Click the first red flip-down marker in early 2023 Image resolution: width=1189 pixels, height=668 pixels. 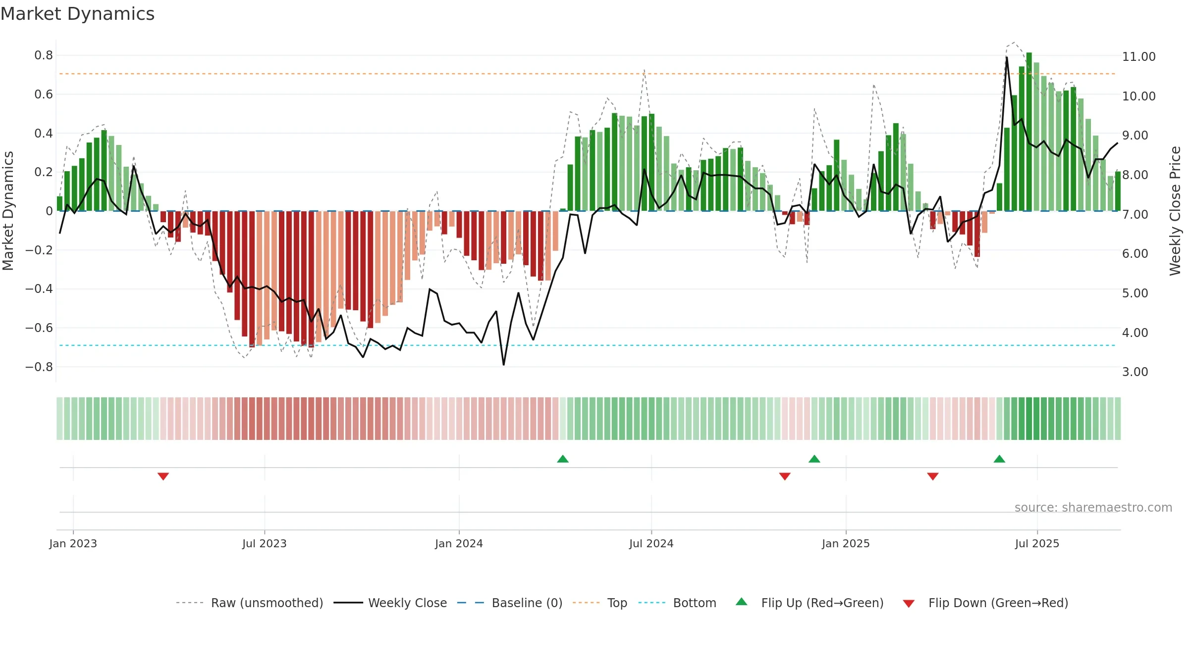pyautogui.click(x=163, y=476)
